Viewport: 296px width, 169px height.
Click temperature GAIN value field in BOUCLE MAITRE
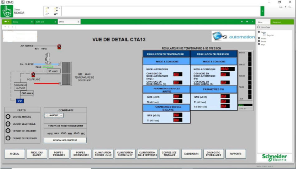[x=178, y=97]
